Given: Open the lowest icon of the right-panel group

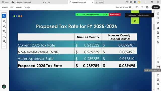Looking at the screenshot, I should tap(158, 42).
